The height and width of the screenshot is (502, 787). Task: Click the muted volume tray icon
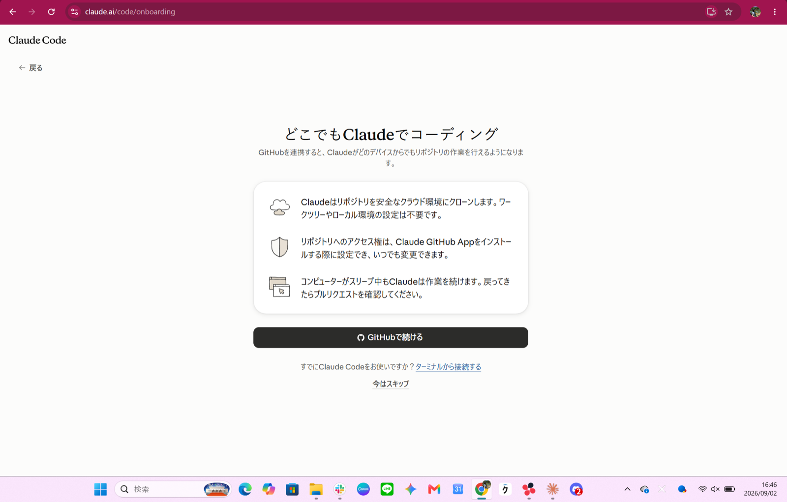[x=715, y=489]
